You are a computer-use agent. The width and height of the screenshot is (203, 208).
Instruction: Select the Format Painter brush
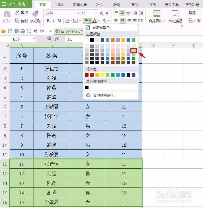click(35, 14)
